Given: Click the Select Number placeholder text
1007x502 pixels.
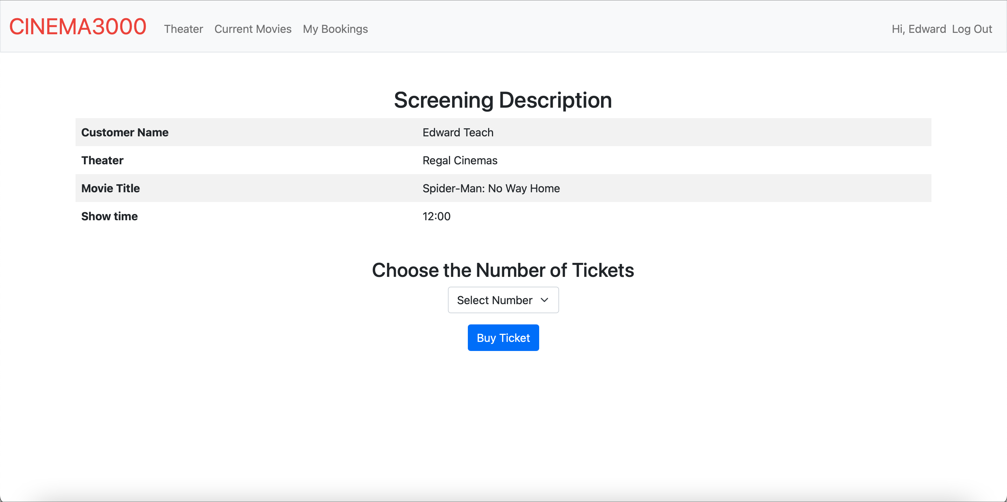Looking at the screenshot, I should [494, 300].
